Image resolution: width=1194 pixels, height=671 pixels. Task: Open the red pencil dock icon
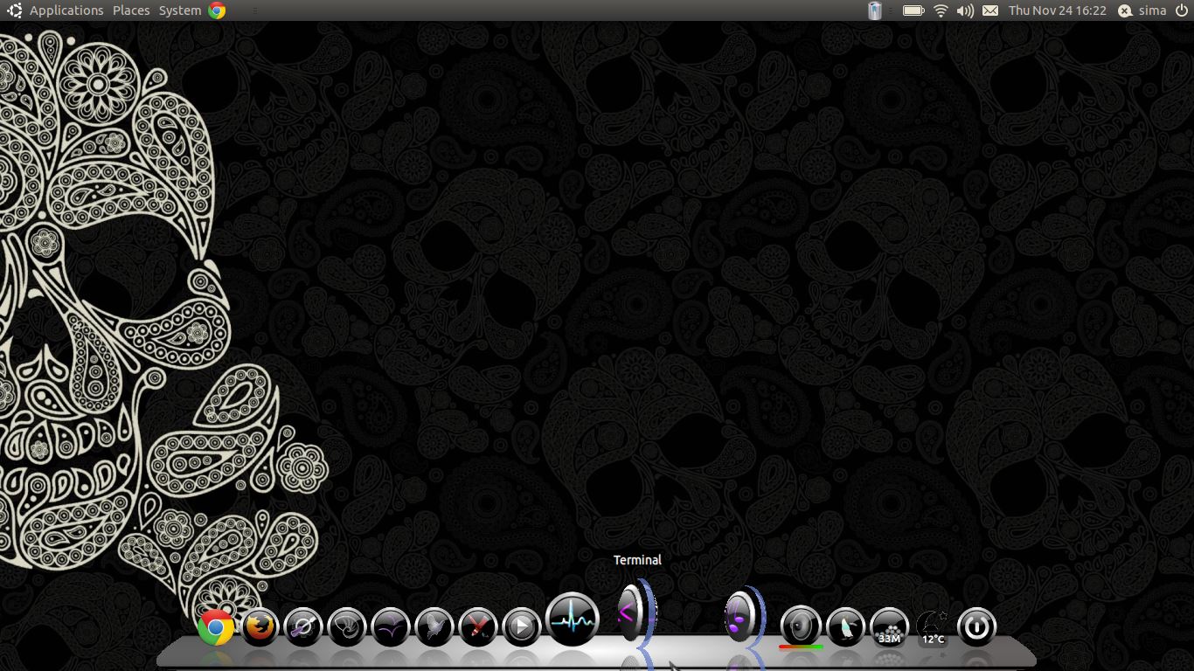[x=478, y=627]
